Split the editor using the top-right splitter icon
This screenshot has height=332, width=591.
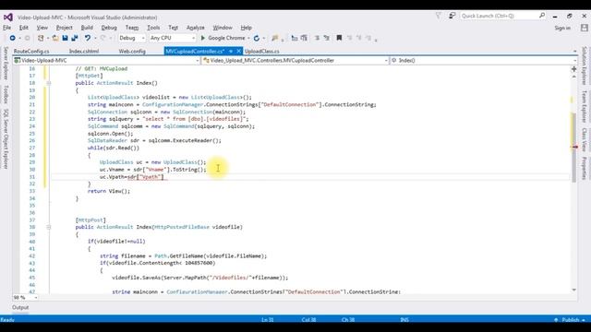pos(573,69)
